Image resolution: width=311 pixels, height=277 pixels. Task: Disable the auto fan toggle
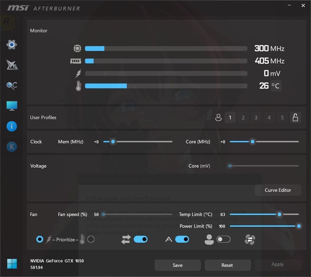pos(182,239)
